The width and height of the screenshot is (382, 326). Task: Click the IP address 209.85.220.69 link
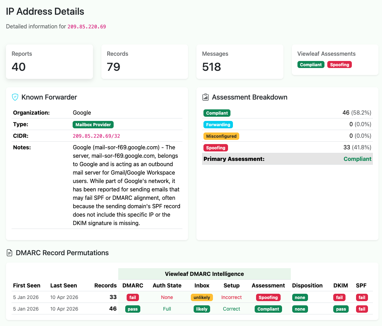tap(87, 26)
